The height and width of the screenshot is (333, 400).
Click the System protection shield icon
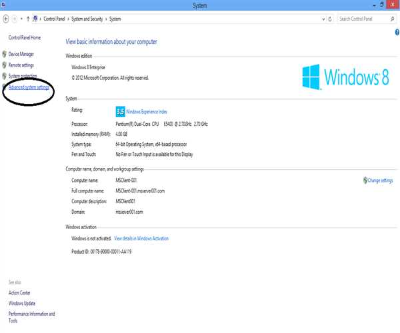click(x=5, y=77)
